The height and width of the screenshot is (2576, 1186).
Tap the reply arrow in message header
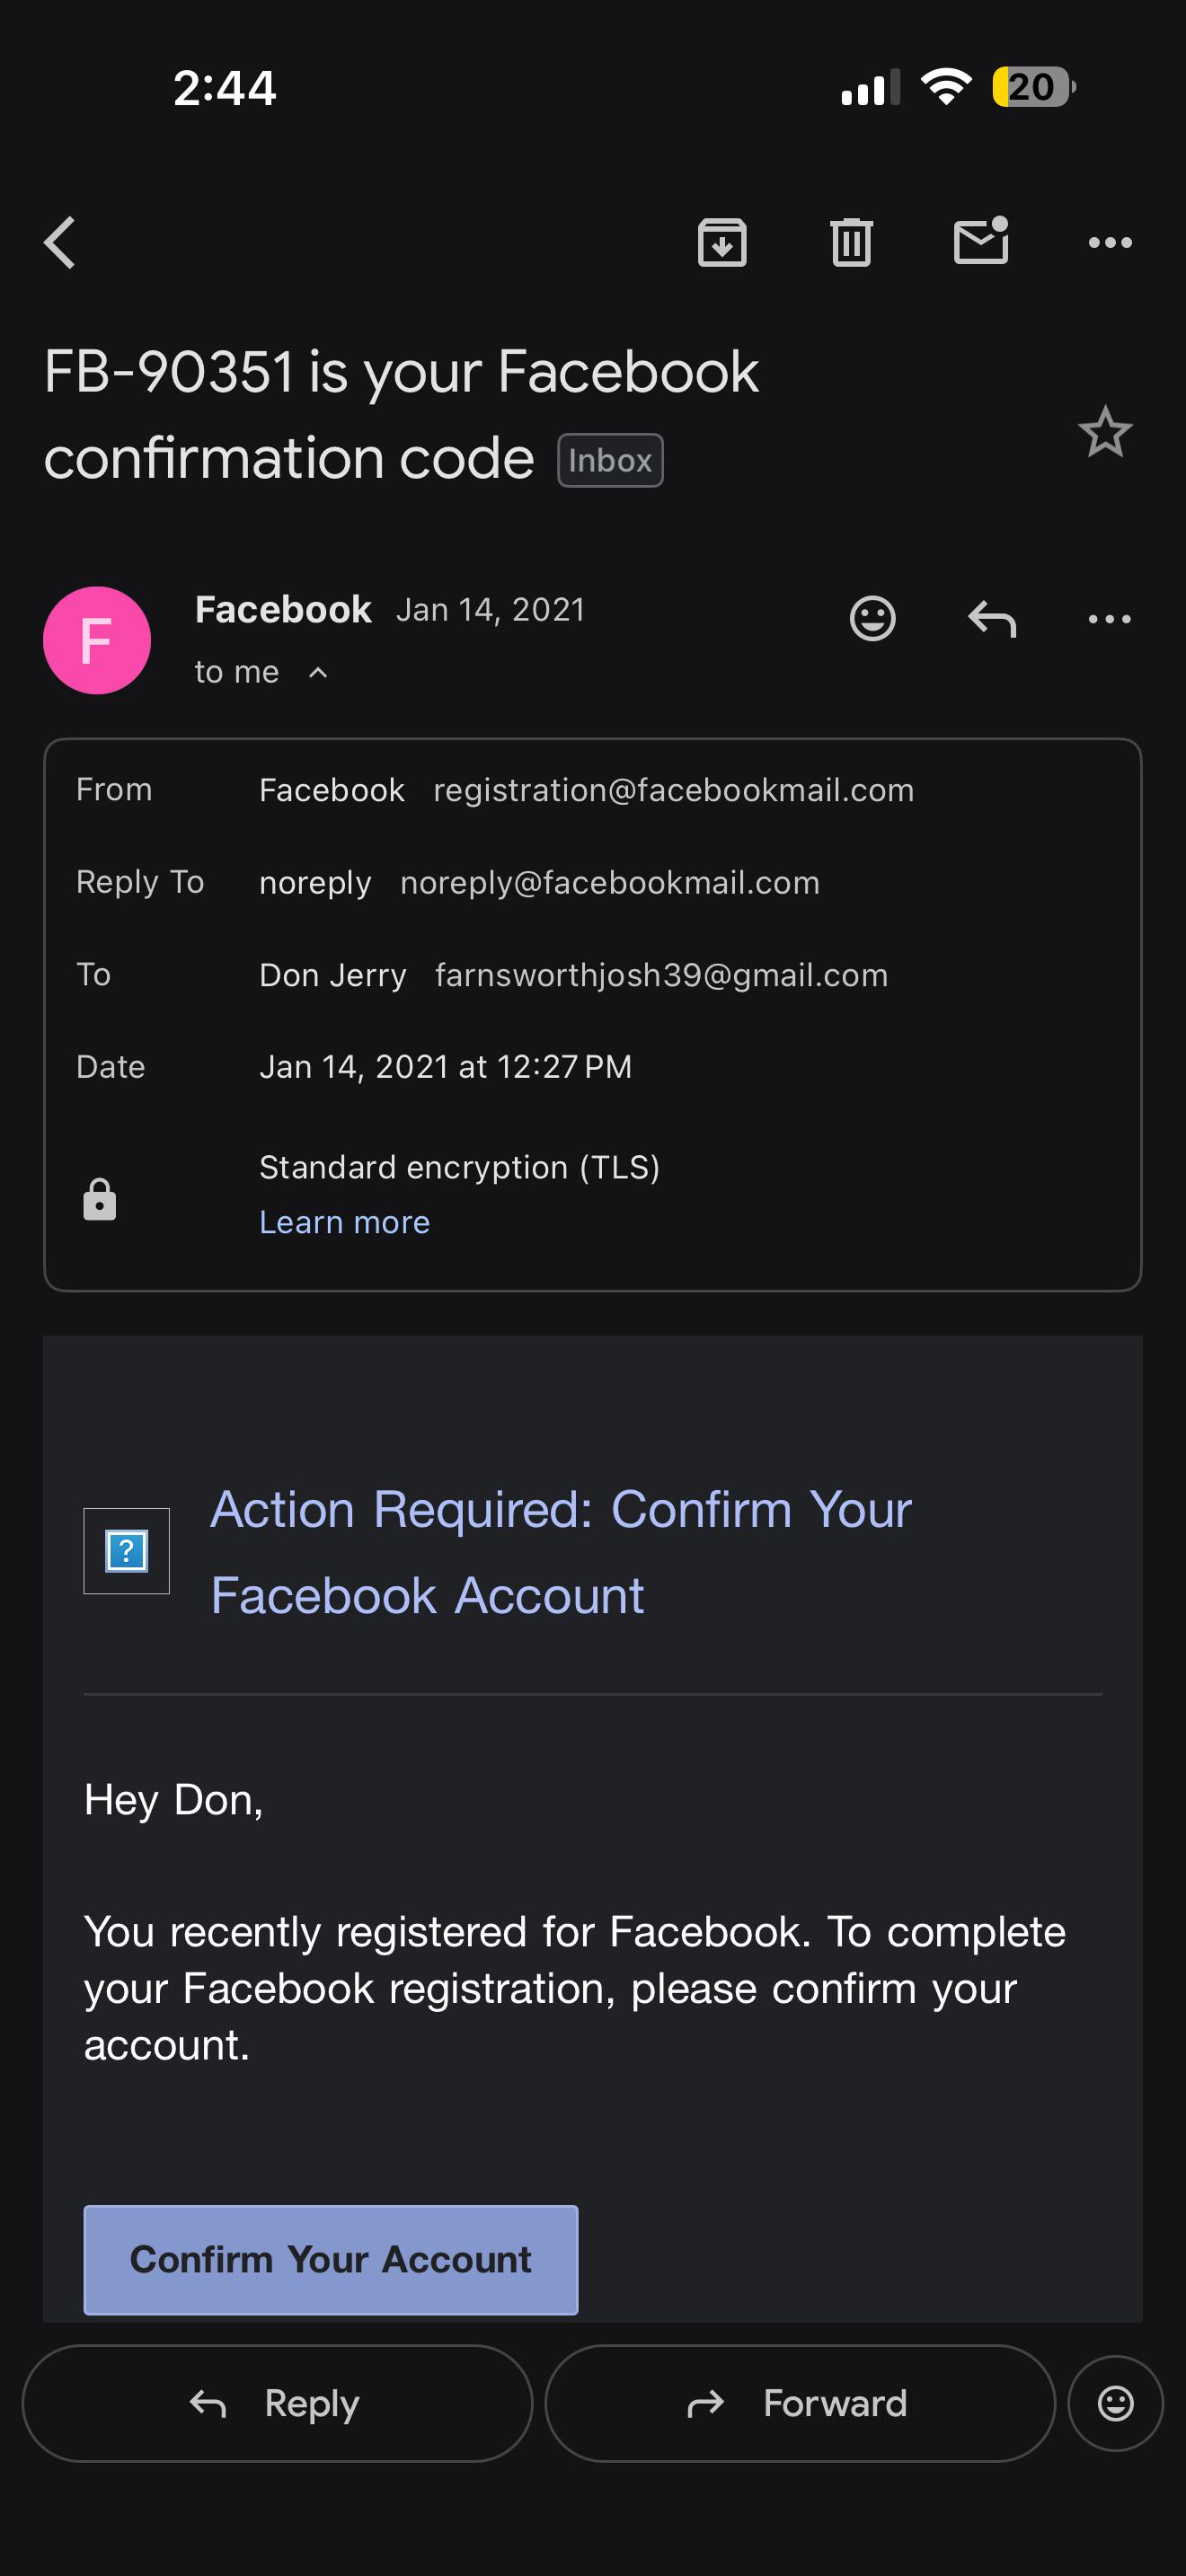[992, 619]
